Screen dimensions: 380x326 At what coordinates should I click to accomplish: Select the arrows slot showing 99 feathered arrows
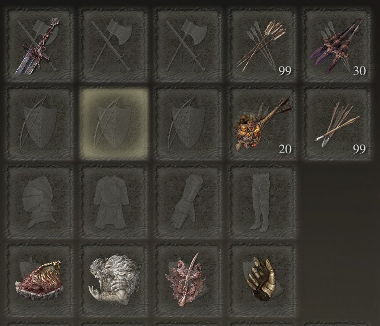[263, 45]
